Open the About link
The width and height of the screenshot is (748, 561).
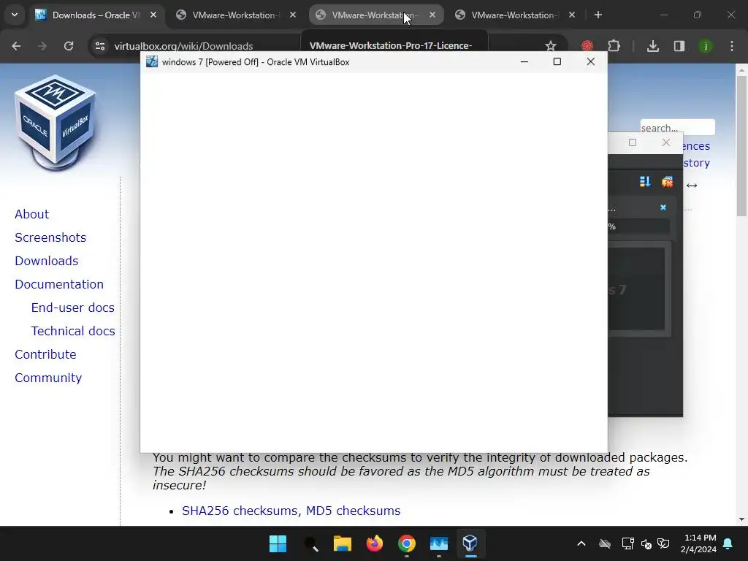point(31,214)
